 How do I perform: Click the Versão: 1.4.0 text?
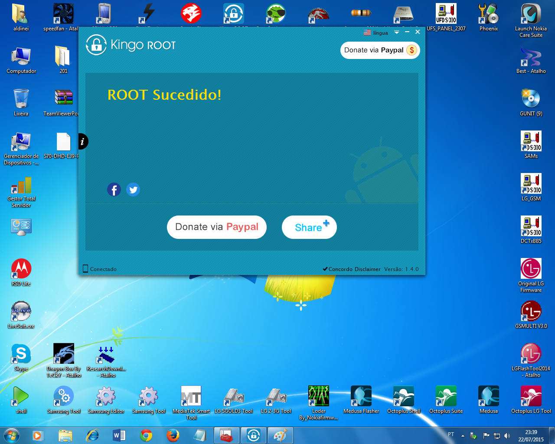tap(402, 269)
